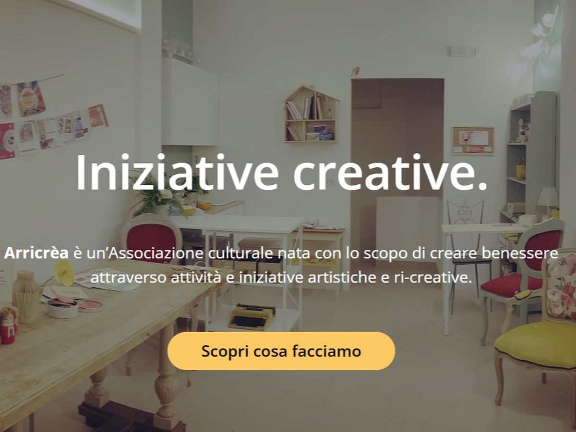The height and width of the screenshot is (432, 576).
Task: Click the bold Arricrèa name
Action: coord(37,253)
